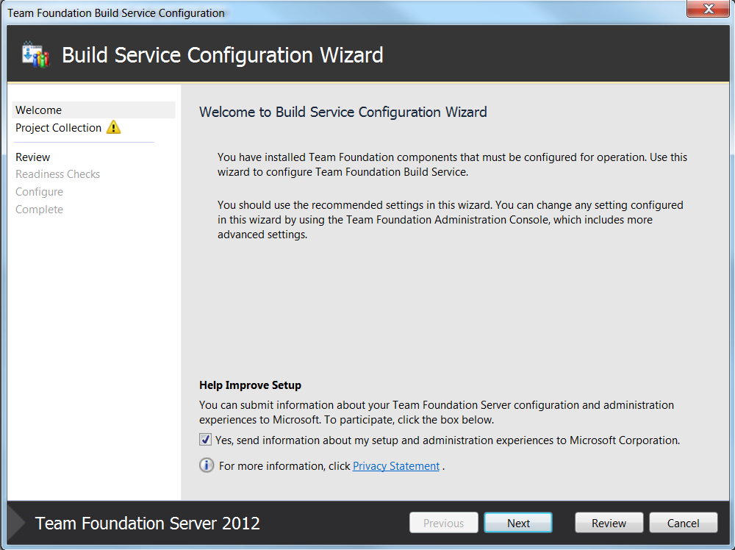Click the Next button
The image size is (735, 550).
(518, 523)
